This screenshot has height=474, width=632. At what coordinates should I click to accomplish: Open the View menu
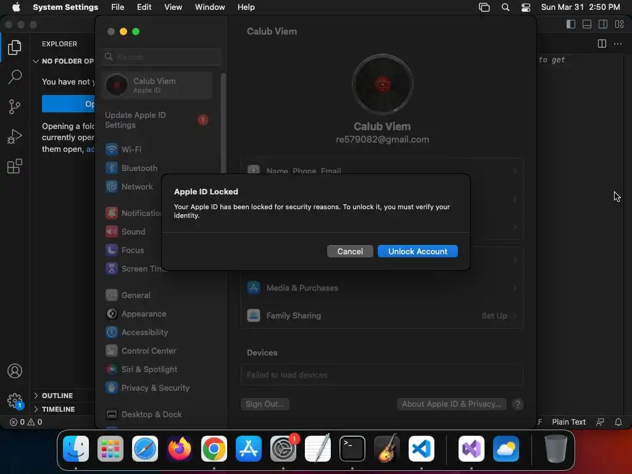173,7
